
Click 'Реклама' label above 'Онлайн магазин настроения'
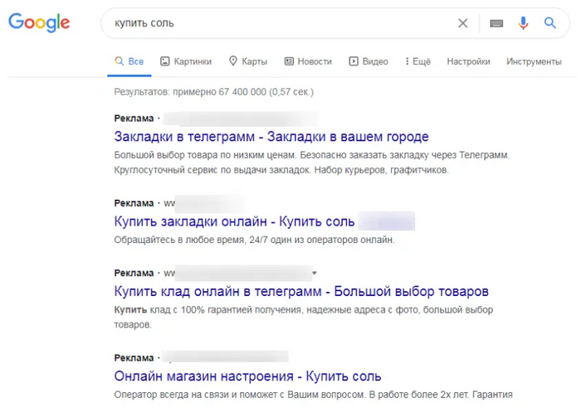pyautogui.click(x=134, y=358)
